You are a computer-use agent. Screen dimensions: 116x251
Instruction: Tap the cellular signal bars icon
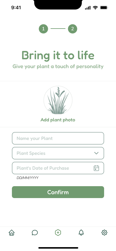[88, 8]
